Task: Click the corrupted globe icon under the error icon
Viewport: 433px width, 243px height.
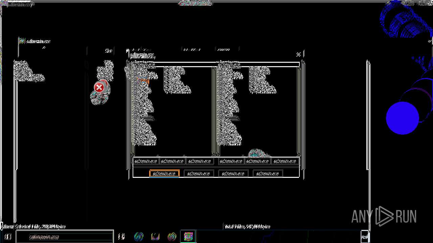Action: [99, 98]
